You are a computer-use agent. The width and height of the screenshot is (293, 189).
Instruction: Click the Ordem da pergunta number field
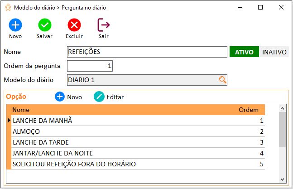90,66
